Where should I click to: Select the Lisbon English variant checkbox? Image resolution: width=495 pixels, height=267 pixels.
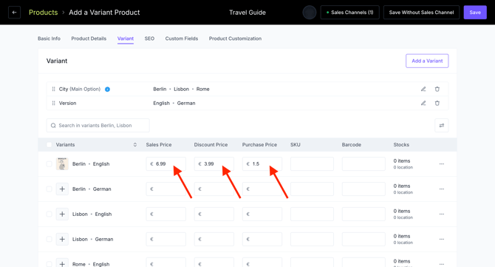click(x=49, y=214)
